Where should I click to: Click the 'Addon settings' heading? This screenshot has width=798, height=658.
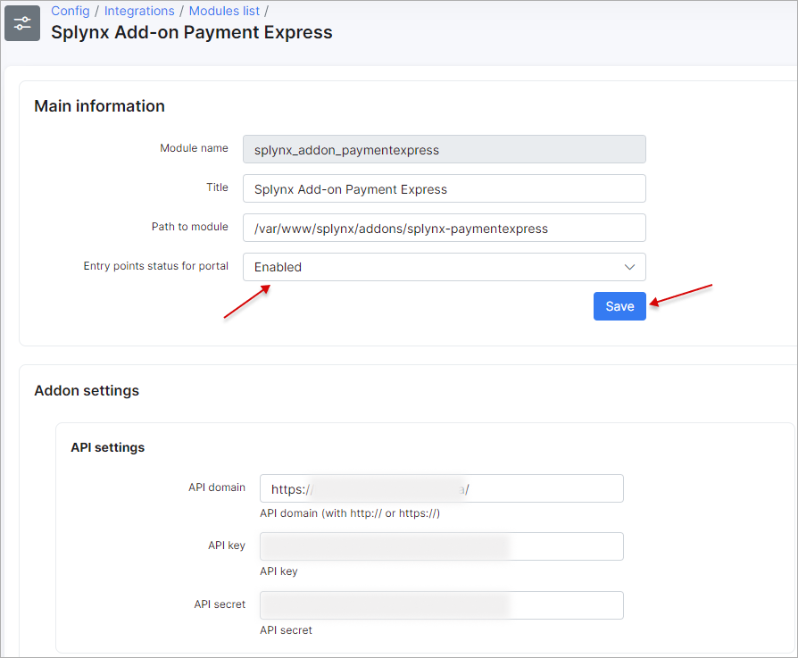tap(87, 390)
